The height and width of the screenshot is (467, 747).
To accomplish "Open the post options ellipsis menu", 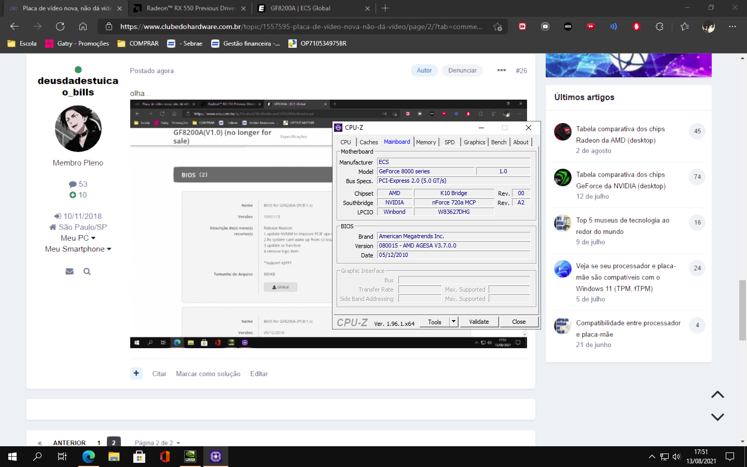I will (501, 70).
